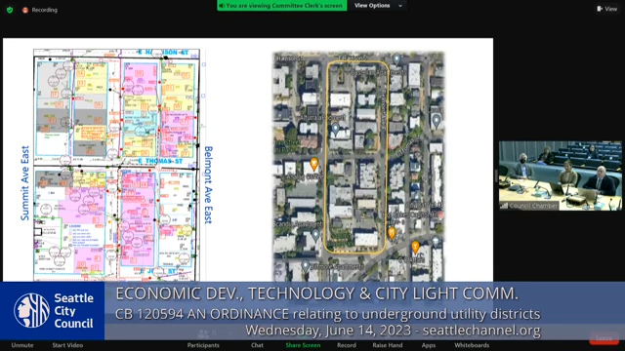Image resolution: width=625 pixels, height=351 pixels.
Task: Click the CB 120594 ordinance caption text
Action: (328, 314)
